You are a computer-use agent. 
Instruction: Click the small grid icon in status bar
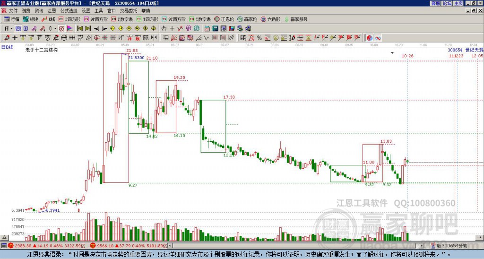click(4, 246)
